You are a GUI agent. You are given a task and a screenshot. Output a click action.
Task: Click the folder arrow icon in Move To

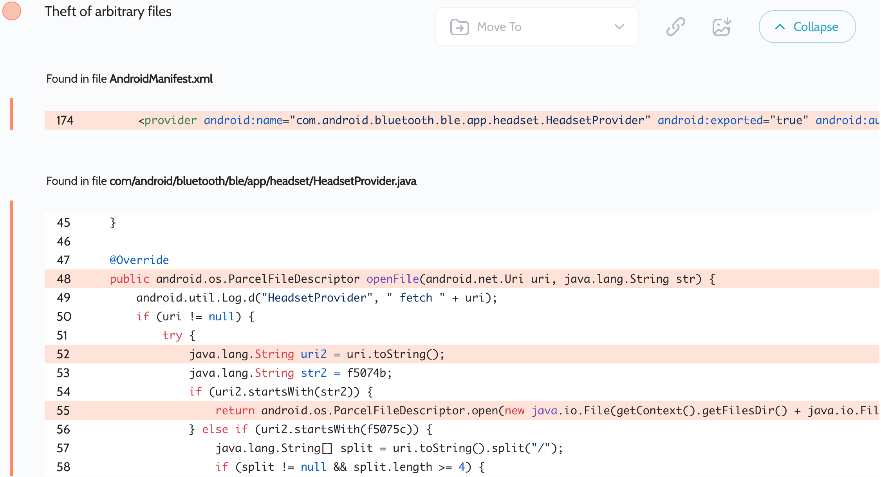[x=459, y=27]
